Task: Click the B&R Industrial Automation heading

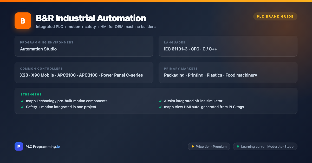Action: (x=91, y=18)
